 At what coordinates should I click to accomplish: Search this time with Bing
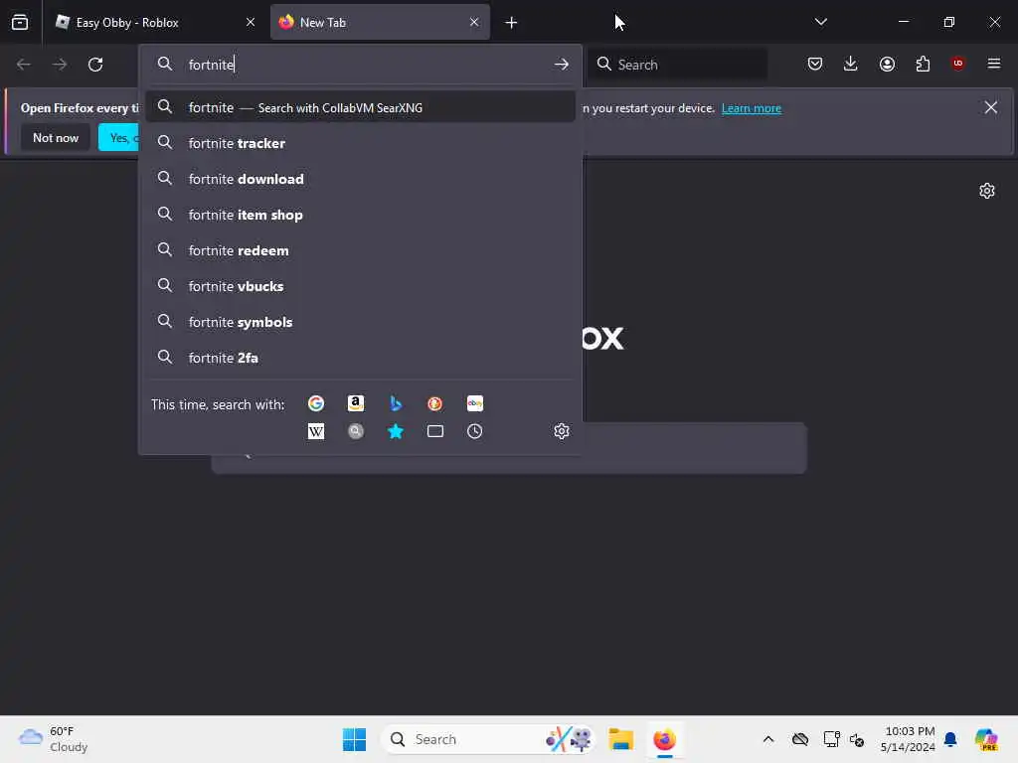pyautogui.click(x=396, y=403)
